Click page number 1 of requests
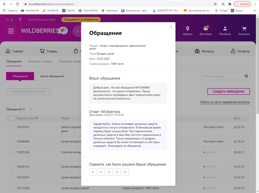This screenshot has height=193, width=259. pos(31,109)
